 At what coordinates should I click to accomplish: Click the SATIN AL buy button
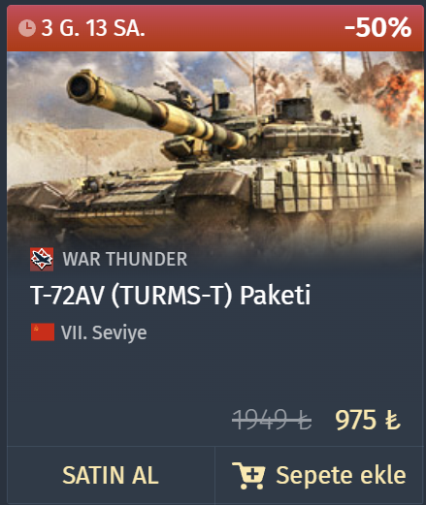coord(111,475)
